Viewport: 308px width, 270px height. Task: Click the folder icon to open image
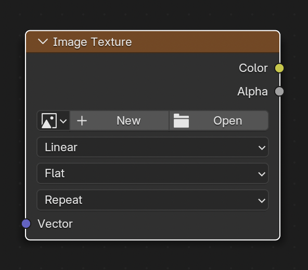point(181,120)
